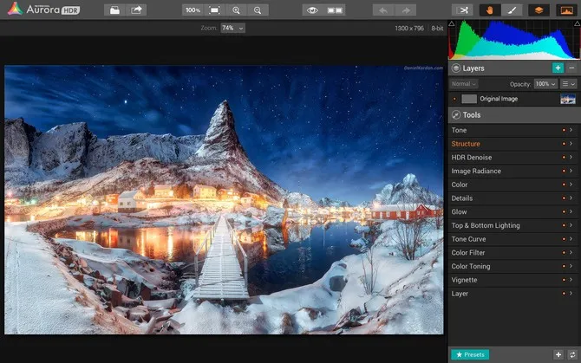Select the brush masking tool
The height and width of the screenshot is (363, 581).
tap(512, 10)
